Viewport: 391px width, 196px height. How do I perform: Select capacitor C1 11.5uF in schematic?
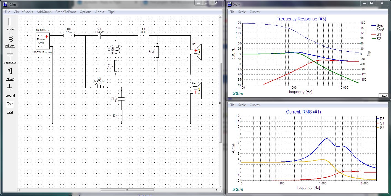click(x=99, y=35)
